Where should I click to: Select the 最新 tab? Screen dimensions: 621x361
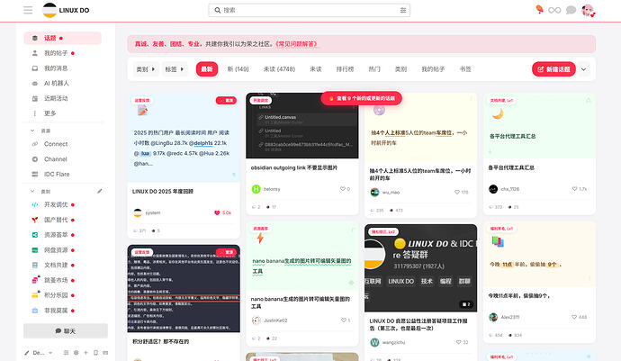(207, 69)
